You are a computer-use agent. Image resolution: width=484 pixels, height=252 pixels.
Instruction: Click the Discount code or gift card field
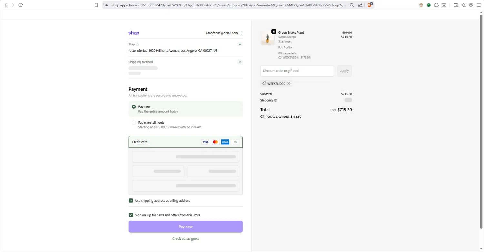tap(297, 71)
